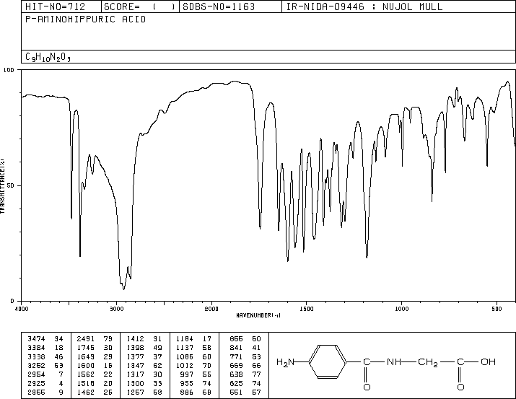Click the 50 tick label on transmittance axis
Screen dimensions: 516x399
tap(11, 185)
